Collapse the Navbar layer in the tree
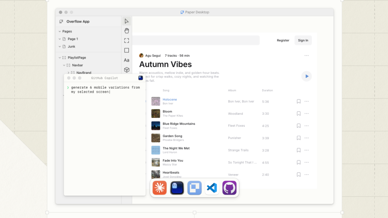Image resolution: width=388 pixels, height=218 pixels. (x=64, y=65)
